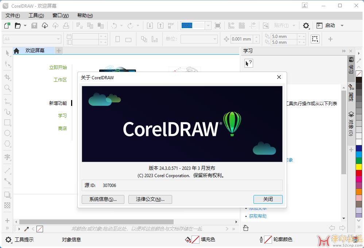Click the Publish to PDF icon

(x=171, y=25)
